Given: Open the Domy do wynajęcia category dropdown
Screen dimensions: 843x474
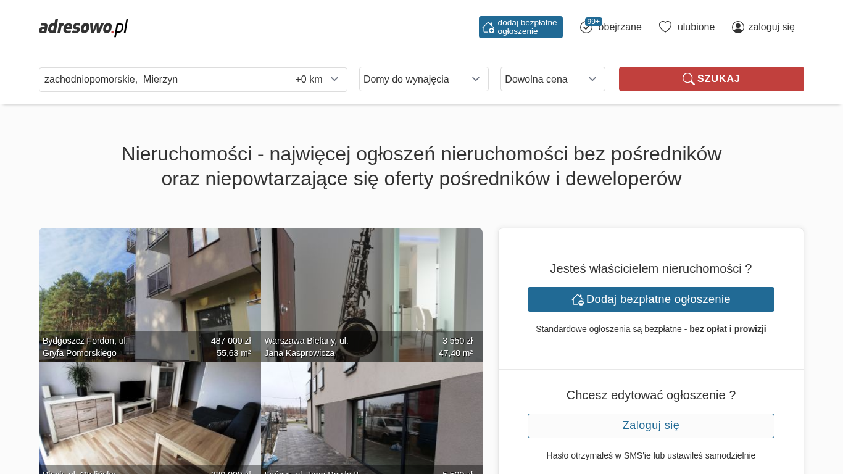Looking at the screenshot, I should tap(424, 79).
